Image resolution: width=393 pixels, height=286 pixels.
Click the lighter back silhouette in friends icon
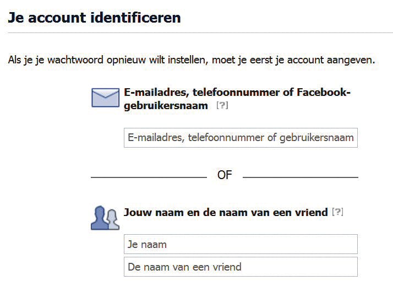tap(113, 219)
